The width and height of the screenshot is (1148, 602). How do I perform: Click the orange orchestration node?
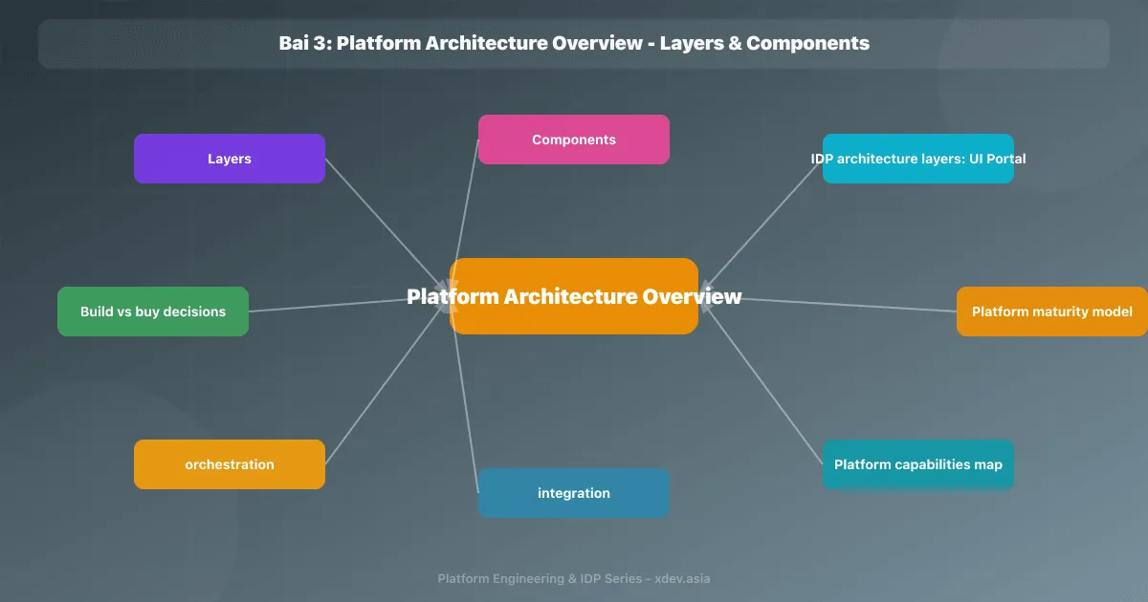tap(230, 464)
